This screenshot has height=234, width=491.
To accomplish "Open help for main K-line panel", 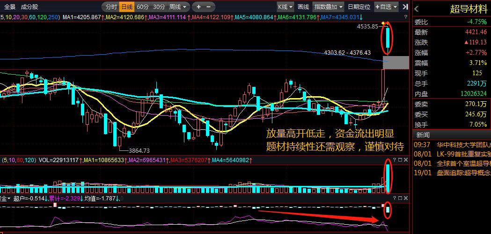I will 406,17.
